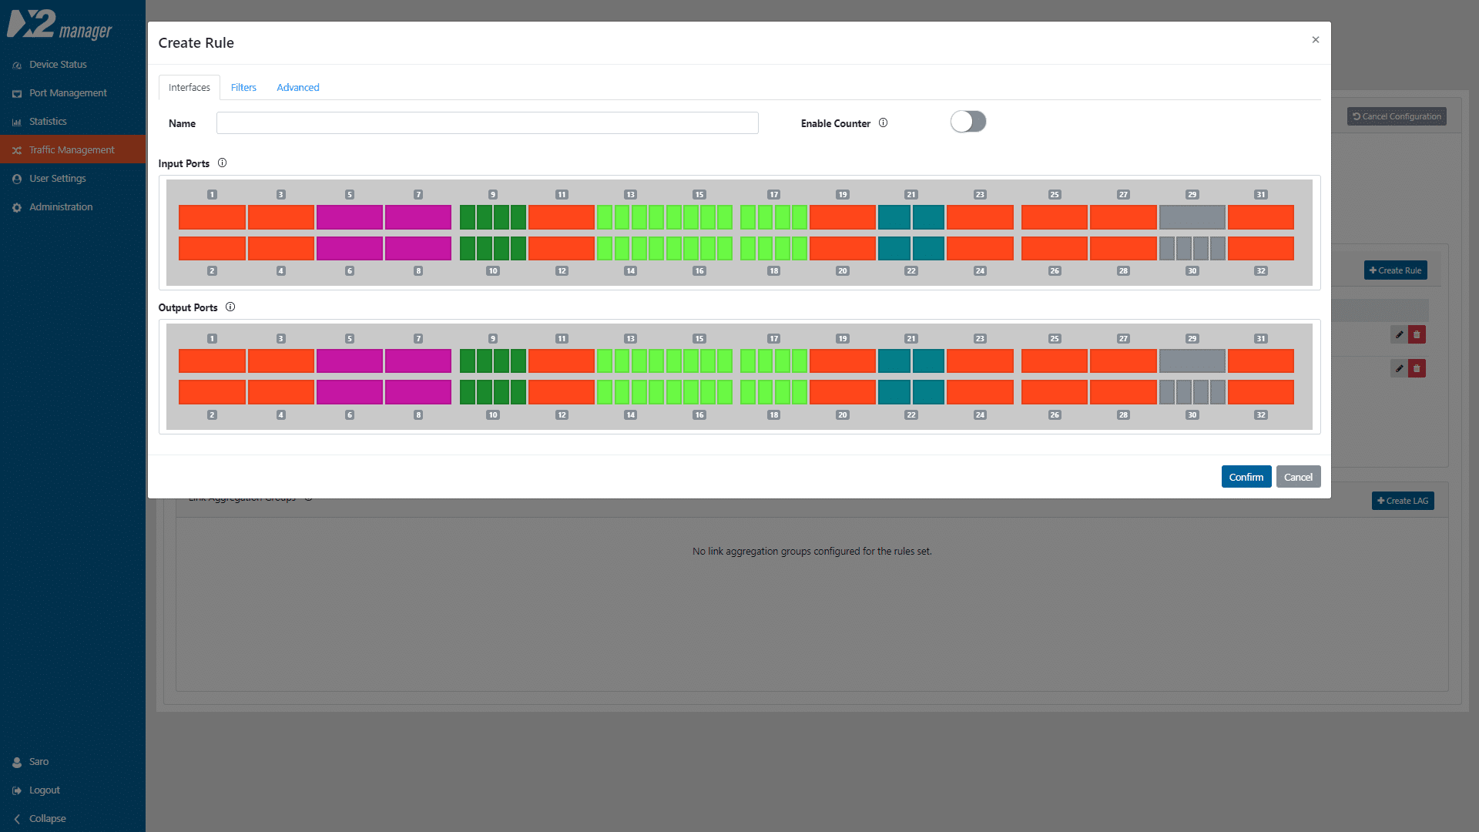This screenshot has width=1479, height=832.
Task: Click the Administration gear icon
Action: 17,208
